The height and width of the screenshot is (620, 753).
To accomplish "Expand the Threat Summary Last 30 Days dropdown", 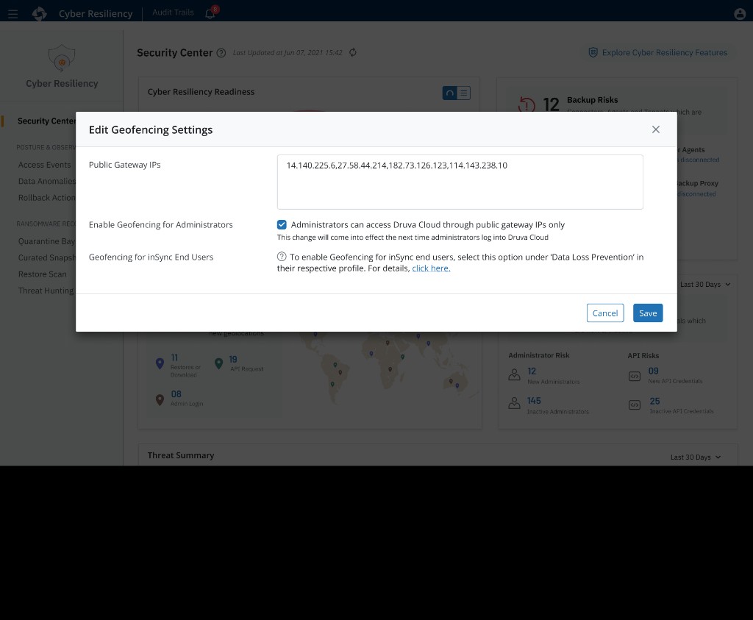I will [696, 457].
